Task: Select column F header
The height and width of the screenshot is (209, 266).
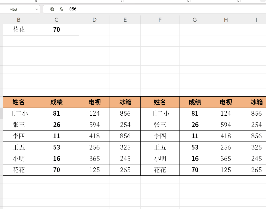Action: click(x=160, y=20)
